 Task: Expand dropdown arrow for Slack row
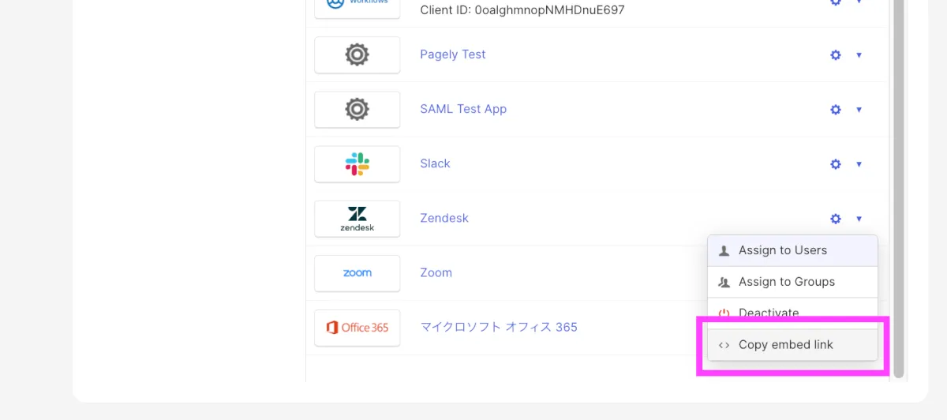[859, 164]
